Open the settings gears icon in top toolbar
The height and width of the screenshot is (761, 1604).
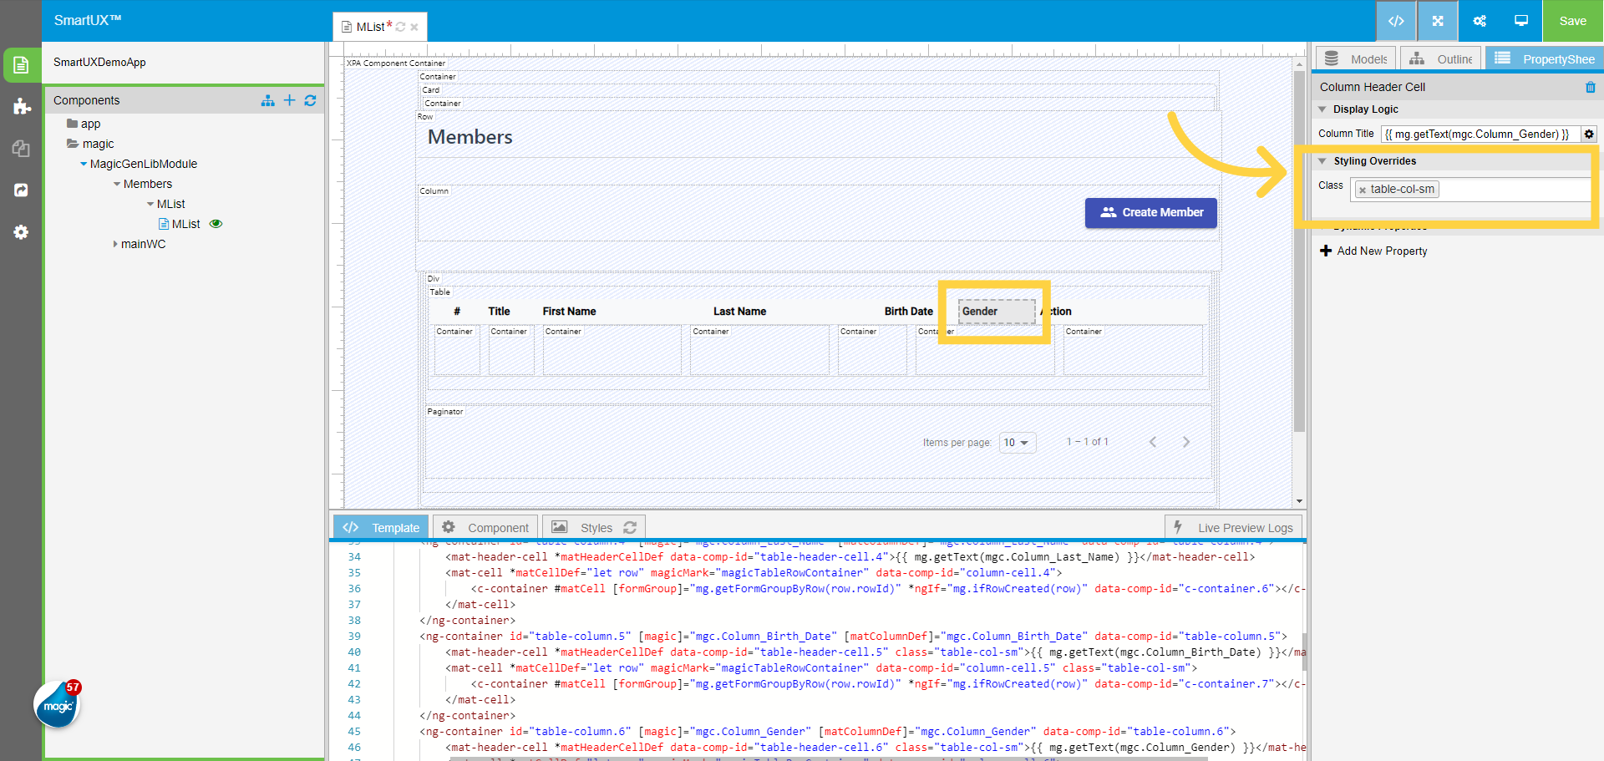[x=1479, y=21]
